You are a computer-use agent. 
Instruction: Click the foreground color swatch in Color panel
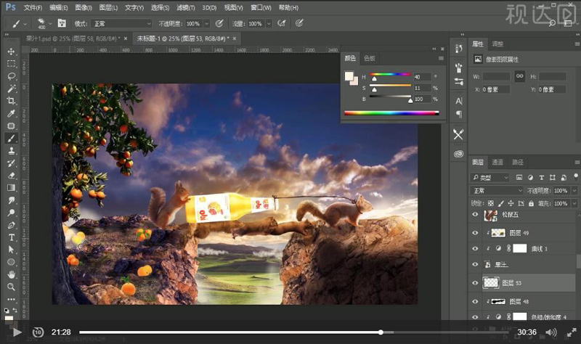[349, 76]
